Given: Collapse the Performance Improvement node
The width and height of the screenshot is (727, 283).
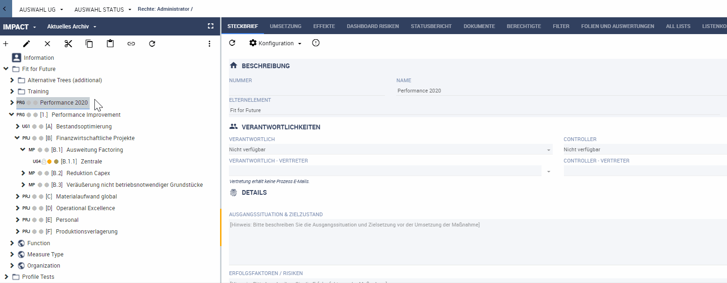Looking at the screenshot, I should [12, 114].
